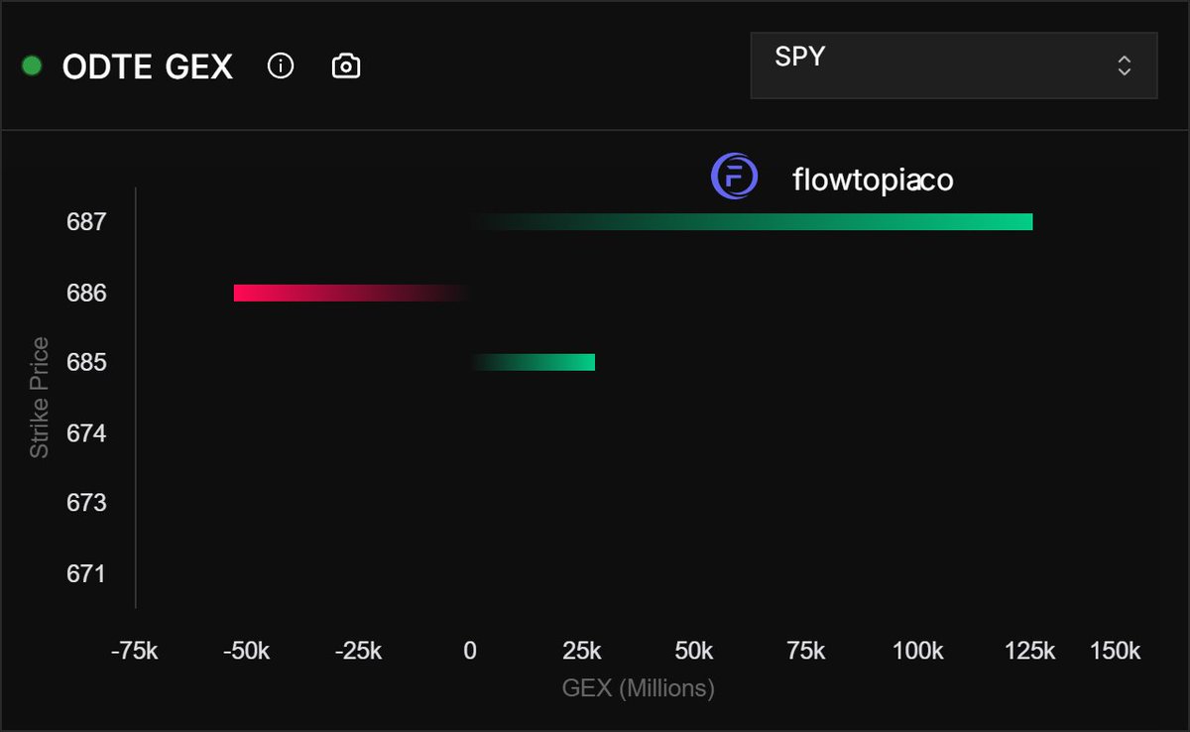Select the flowtopiaco logo icon
The image size is (1190, 732).
pyautogui.click(x=734, y=177)
